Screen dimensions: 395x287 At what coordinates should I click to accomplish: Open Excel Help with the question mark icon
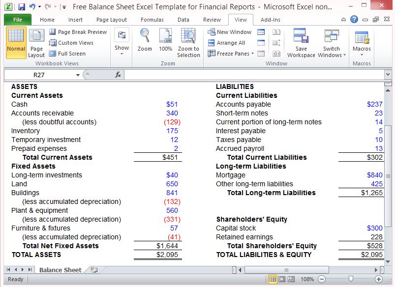pyautogui.click(x=354, y=19)
